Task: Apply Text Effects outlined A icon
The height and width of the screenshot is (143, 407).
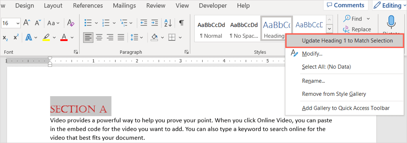Action: pos(29,37)
